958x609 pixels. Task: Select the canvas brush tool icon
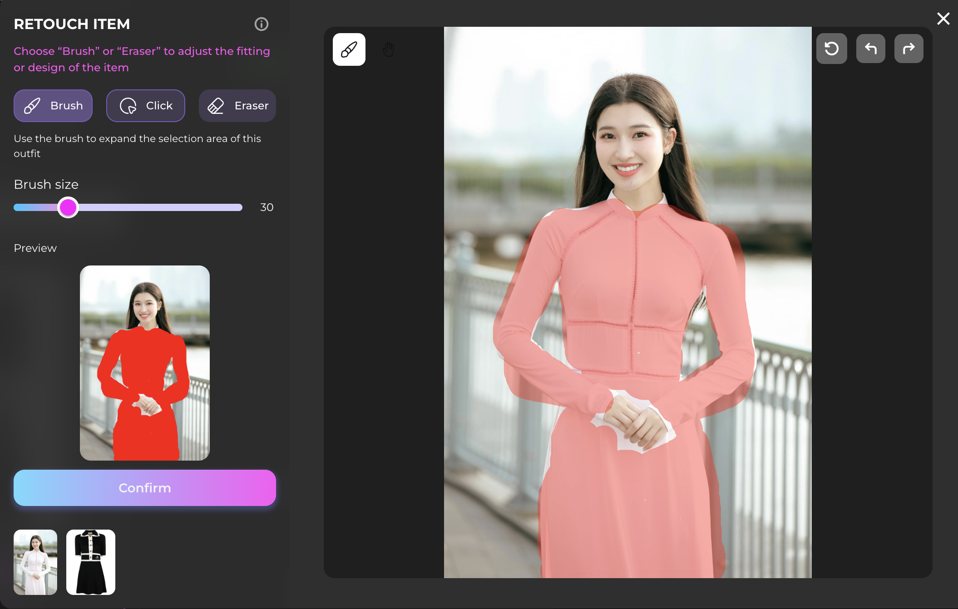coord(349,49)
